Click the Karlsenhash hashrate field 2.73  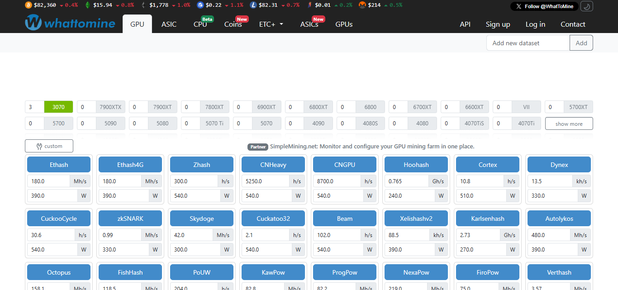point(478,235)
